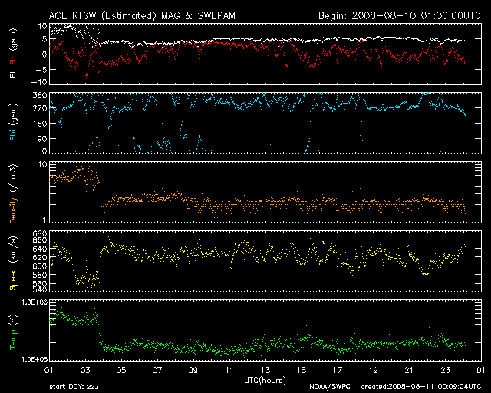Click the '-5' tick on the Bt Bz axis
The image size is (491, 393).
[41, 69]
